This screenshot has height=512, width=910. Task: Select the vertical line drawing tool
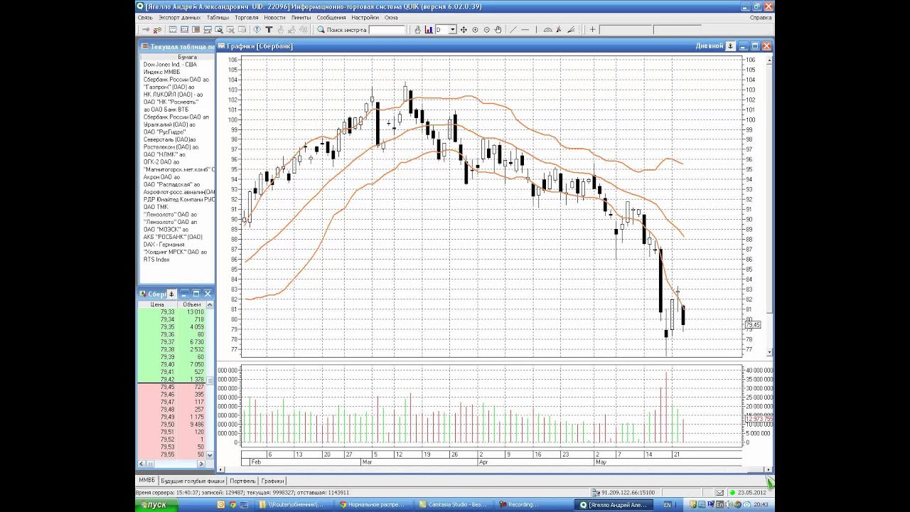click(537, 30)
